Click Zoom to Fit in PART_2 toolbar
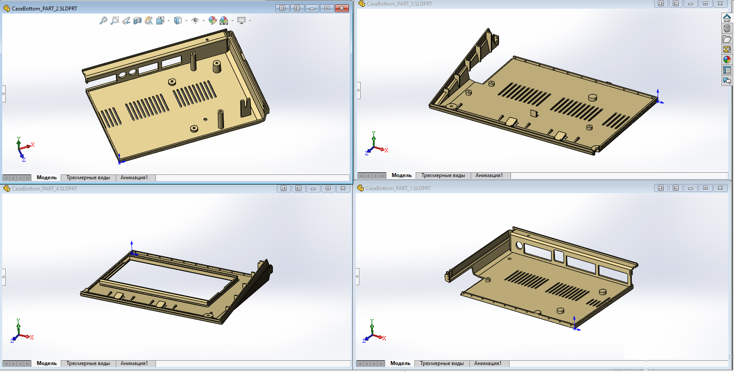This screenshot has width=734, height=372. pyautogui.click(x=103, y=20)
